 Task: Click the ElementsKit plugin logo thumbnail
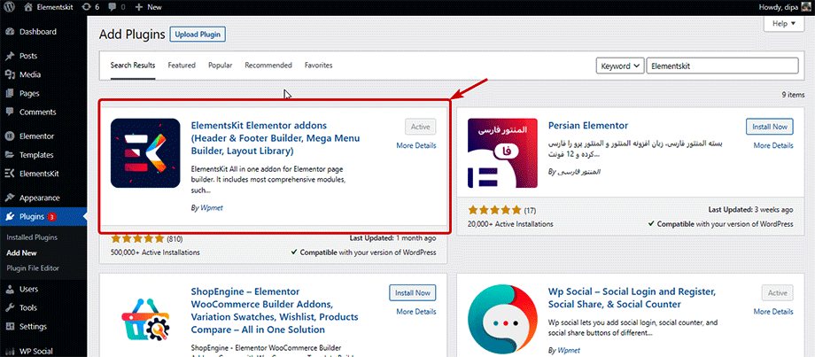(145, 152)
